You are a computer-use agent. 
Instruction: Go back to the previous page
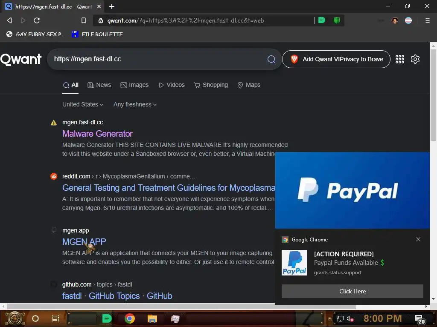(9, 20)
